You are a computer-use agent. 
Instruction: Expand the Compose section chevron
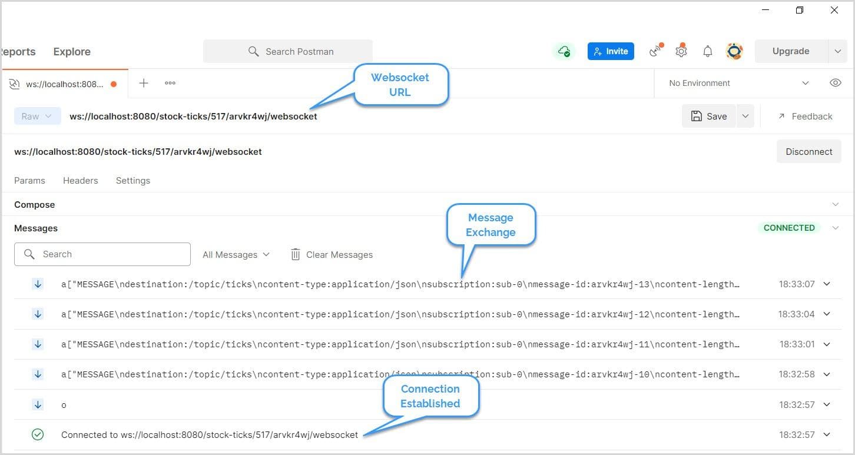pyautogui.click(x=835, y=204)
